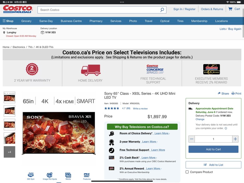
Task: Select the second product thumbnail
Action: pos(9,111)
